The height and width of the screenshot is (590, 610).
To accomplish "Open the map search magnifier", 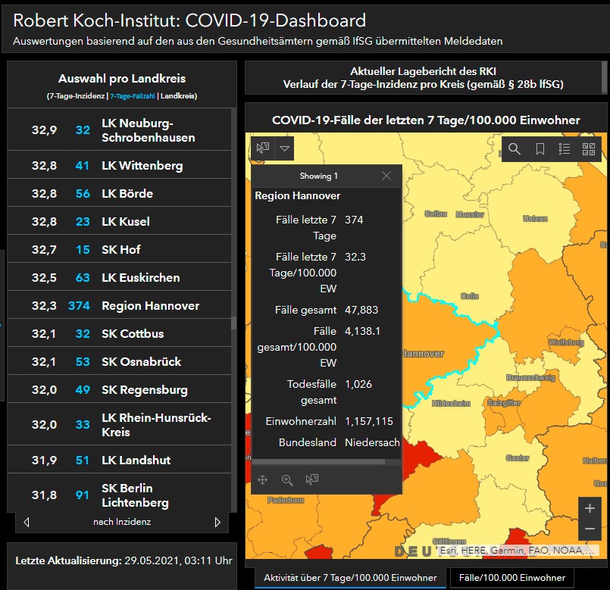I will click(x=515, y=148).
